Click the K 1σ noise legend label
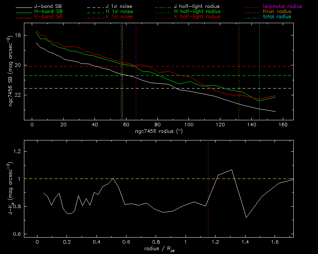Viewport: 318px width, 254px height. click(x=119, y=16)
